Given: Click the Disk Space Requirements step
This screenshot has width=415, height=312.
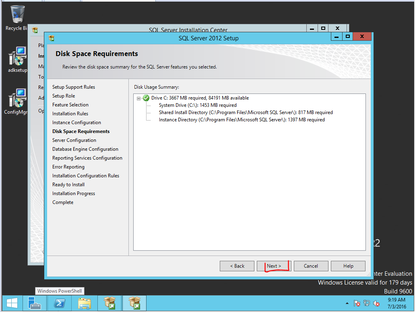Looking at the screenshot, I should tap(81, 131).
